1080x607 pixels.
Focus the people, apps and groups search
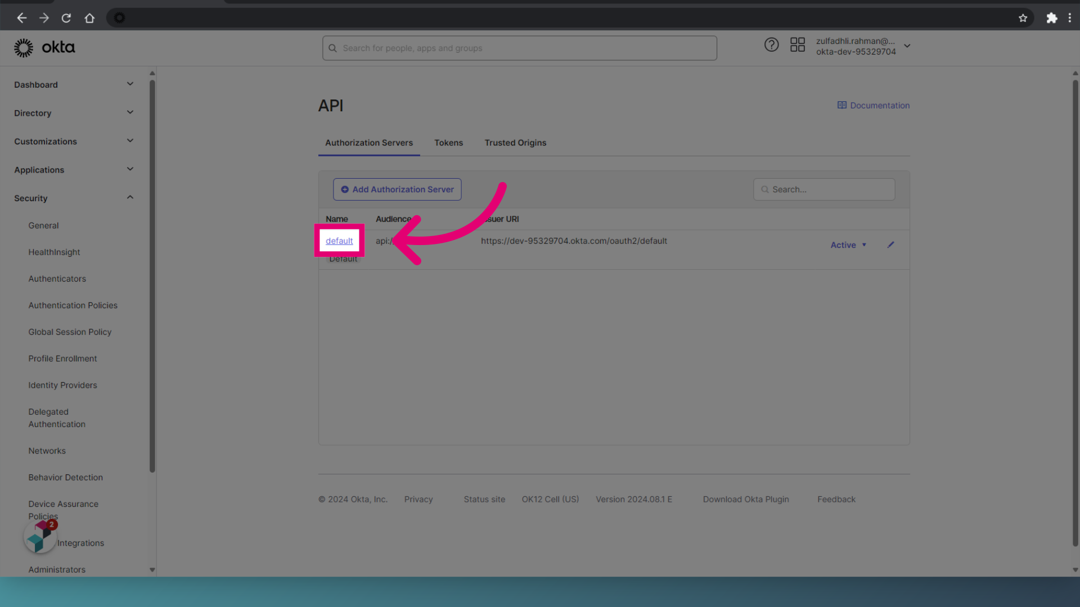519,48
